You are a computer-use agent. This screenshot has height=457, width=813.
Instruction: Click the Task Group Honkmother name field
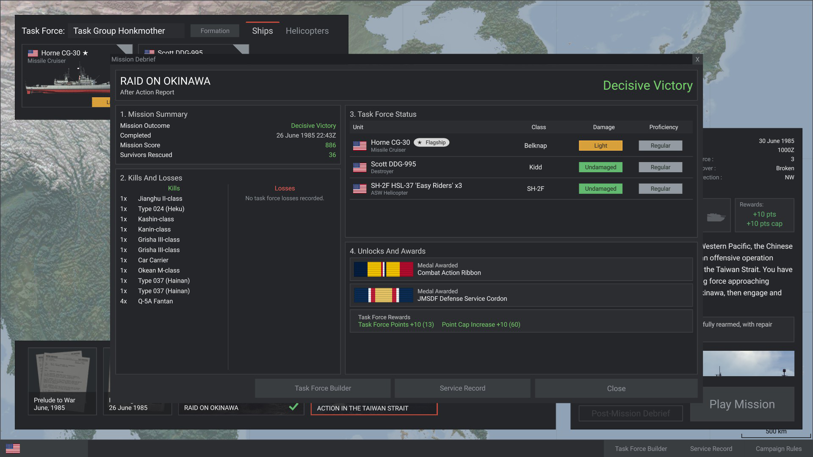(126, 31)
